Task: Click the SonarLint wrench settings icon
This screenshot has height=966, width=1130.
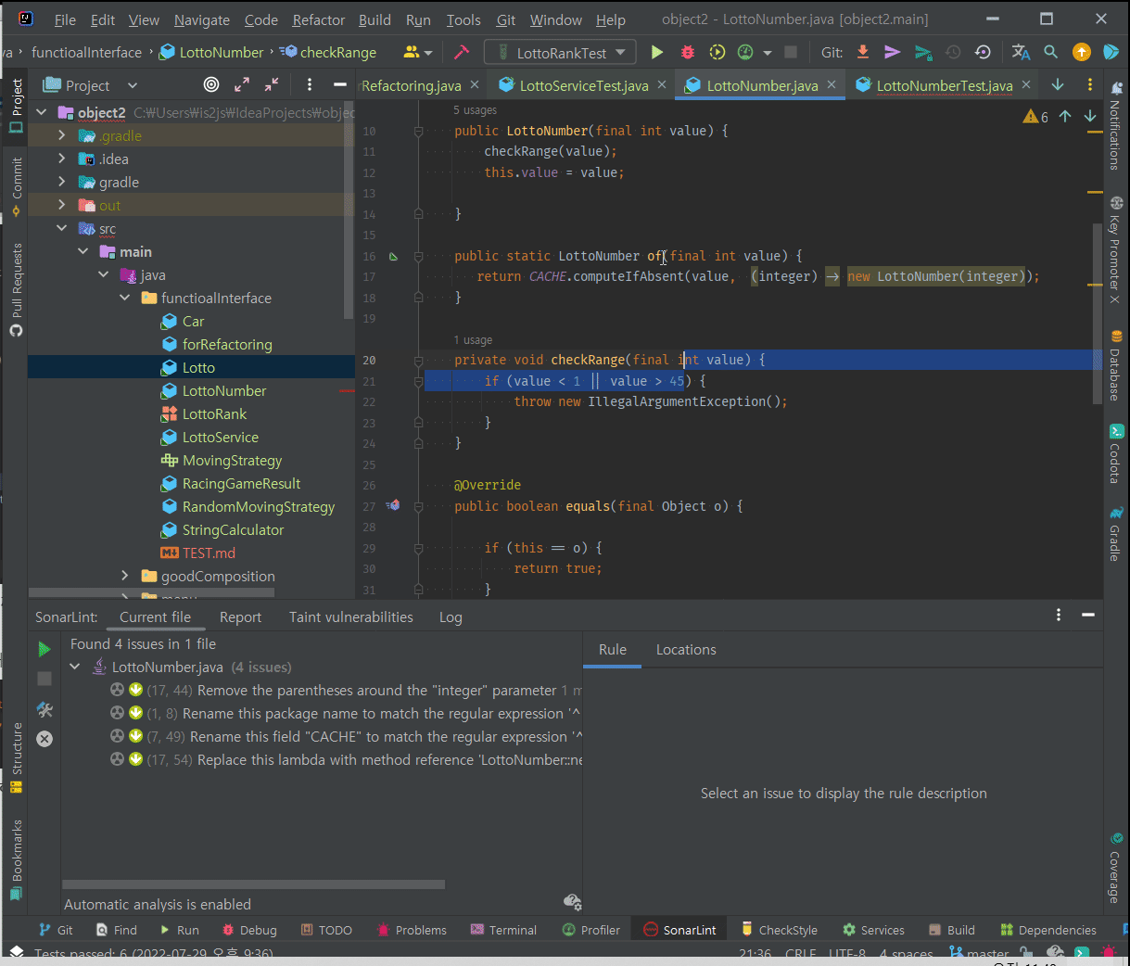Action: (44, 709)
